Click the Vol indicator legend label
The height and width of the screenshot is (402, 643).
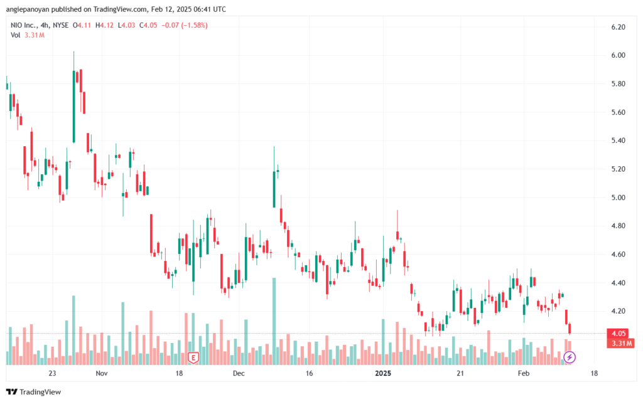click(x=16, y=35)
